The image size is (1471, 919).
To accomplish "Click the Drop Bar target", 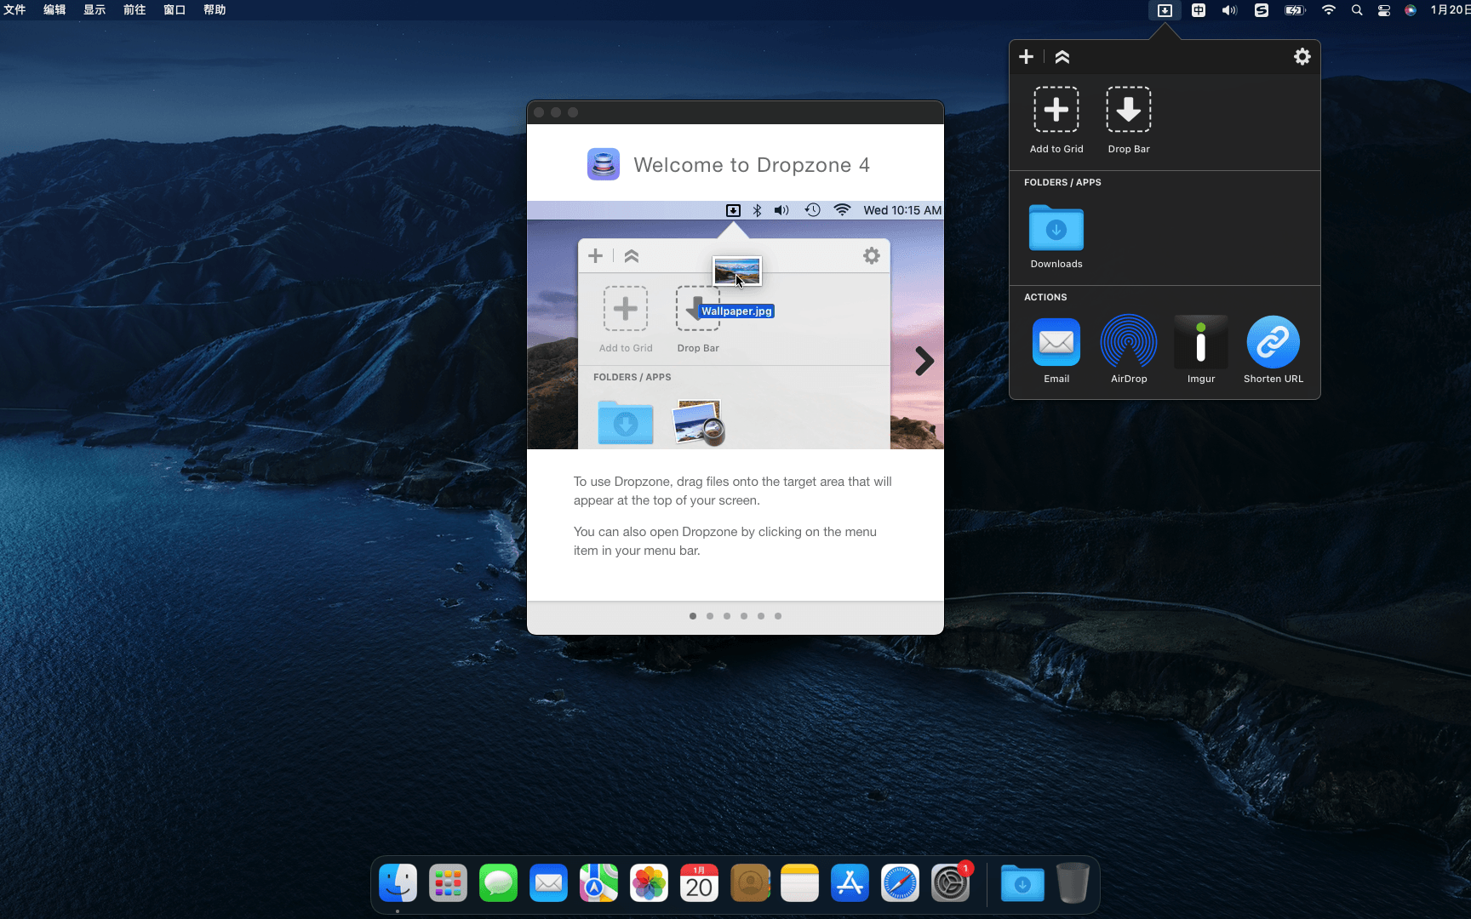I will [x=1129, y=120].
